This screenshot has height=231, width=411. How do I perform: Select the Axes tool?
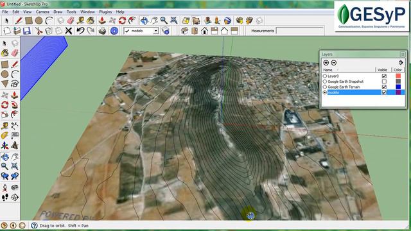4,146
